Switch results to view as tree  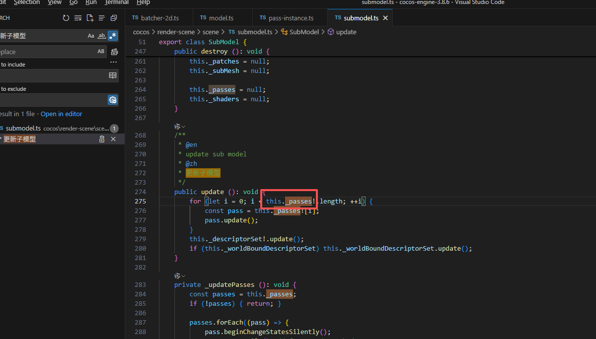pos(102,18)
